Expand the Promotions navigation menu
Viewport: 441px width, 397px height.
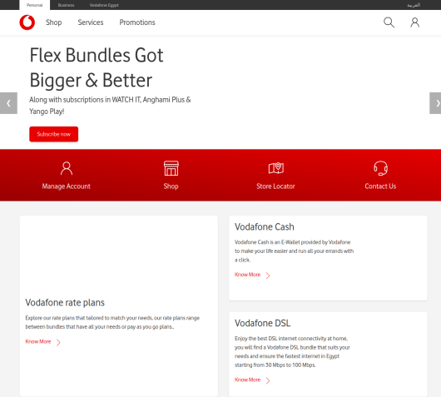tap(137, 22)
